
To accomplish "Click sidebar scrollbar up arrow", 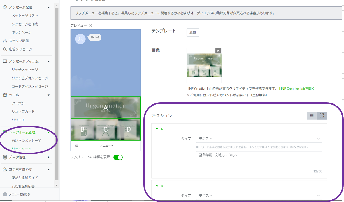I will point(56,6).
